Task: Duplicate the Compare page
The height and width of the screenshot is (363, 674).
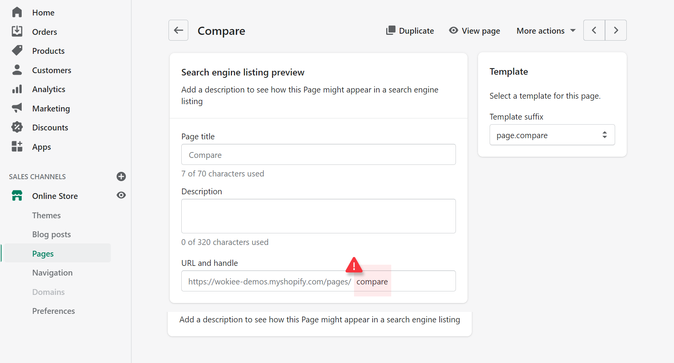Action: [410, 31]
